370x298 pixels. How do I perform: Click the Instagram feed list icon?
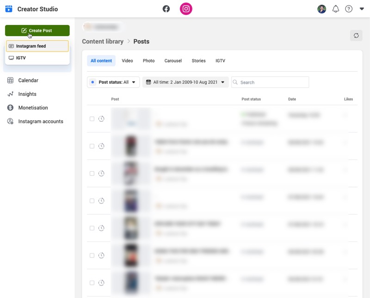(11, 46)
